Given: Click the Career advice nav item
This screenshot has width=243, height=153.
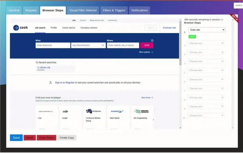Looking at the screenshot, I should (x=69, y=28).
